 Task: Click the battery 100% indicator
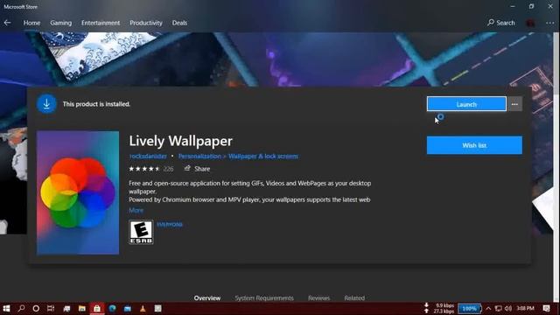tap(470, 309)
